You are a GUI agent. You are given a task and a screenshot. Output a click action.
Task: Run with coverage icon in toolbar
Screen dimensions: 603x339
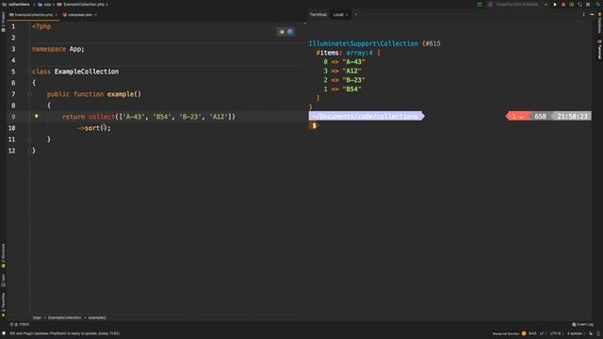pyautogui.click(x=572, y=4)
